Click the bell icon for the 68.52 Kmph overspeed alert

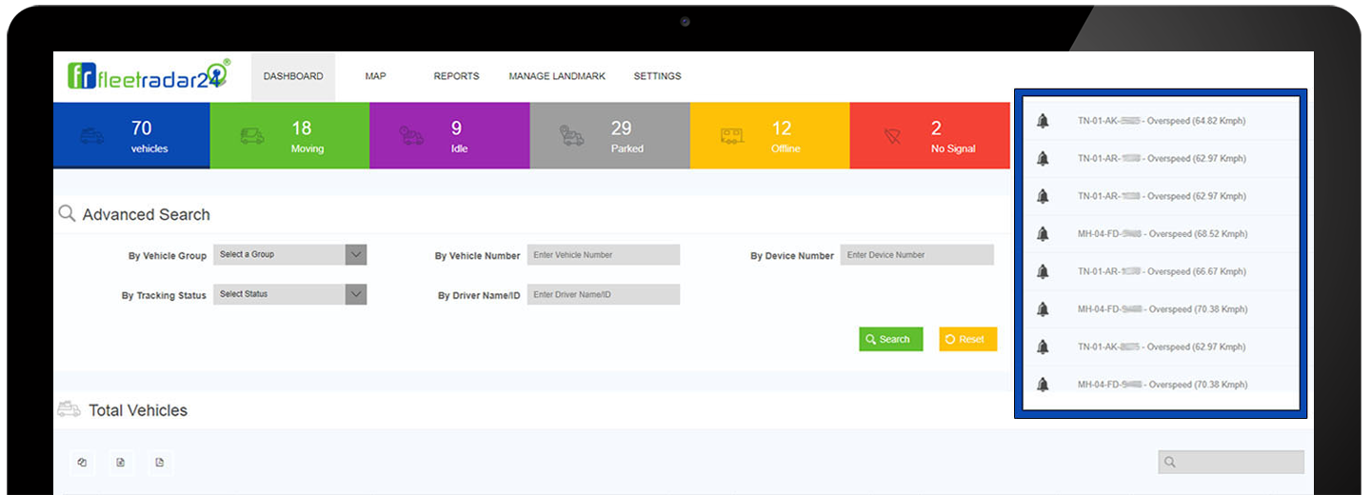click(x=1043, y=233)
